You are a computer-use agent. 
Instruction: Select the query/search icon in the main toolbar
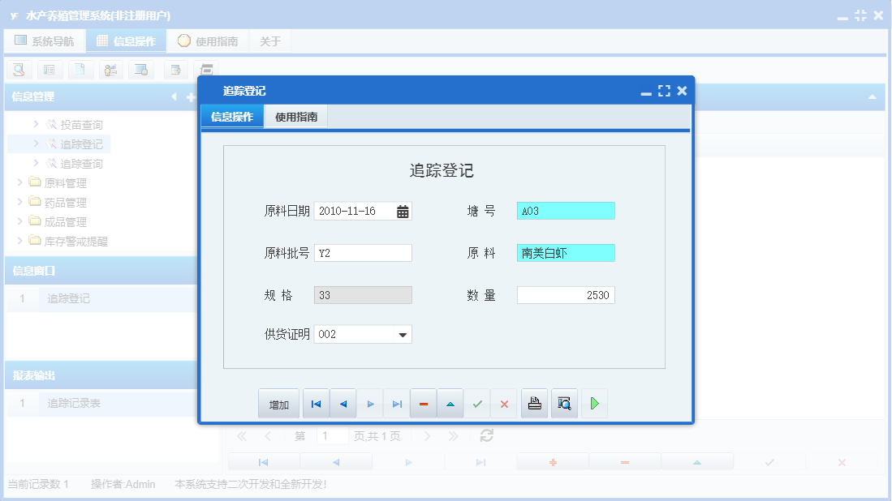pyautogui.click(x=18, y=70)
